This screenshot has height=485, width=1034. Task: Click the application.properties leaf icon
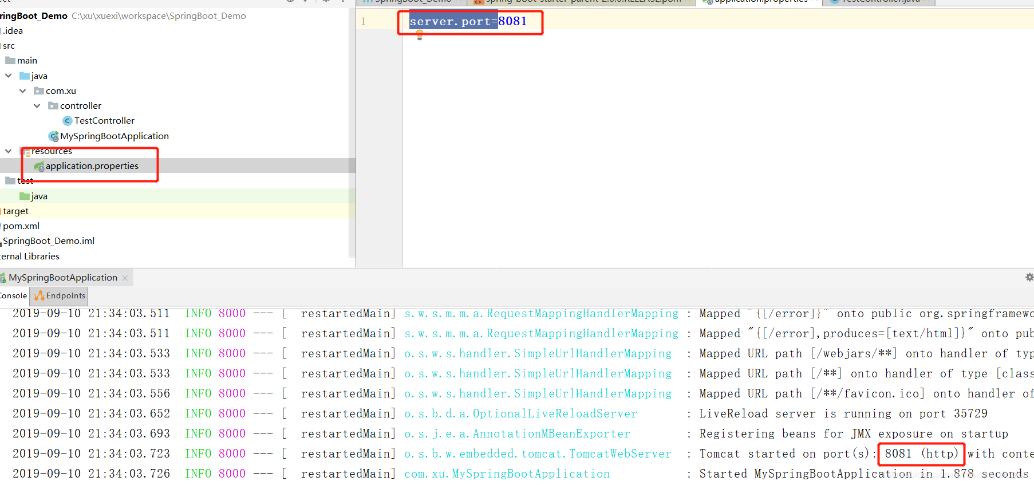pos(39,166)
